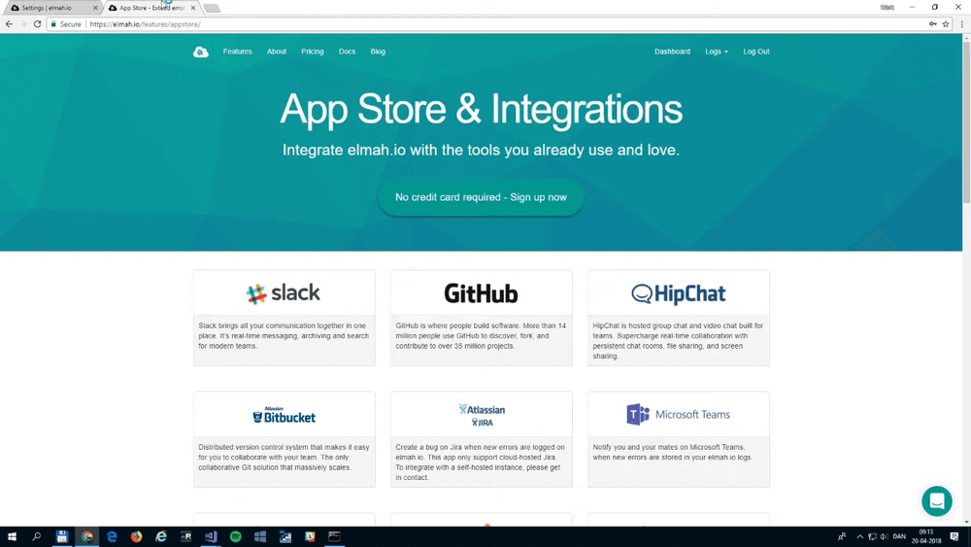Open the Slack integration logo card
Viewport: 971px width, 547px height.
[x=284, y=293]
